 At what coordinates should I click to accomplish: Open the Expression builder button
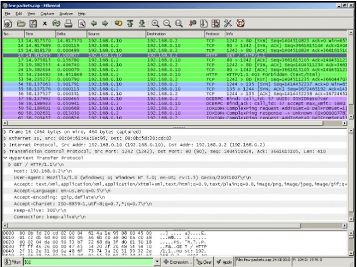coord(177,262)
